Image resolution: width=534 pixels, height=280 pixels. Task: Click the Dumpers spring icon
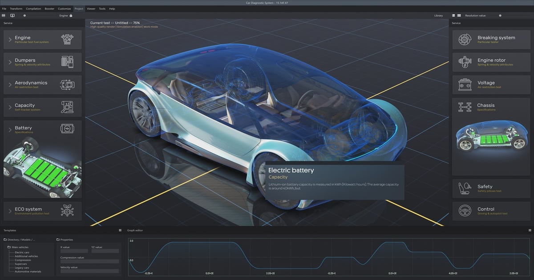(x=67, y=62)
